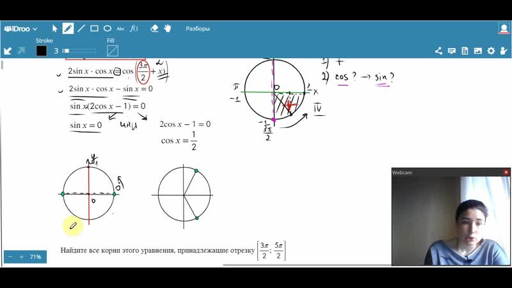512x288 pixels.
Task: Activate the Abc text tool
Action: [120, 28]
